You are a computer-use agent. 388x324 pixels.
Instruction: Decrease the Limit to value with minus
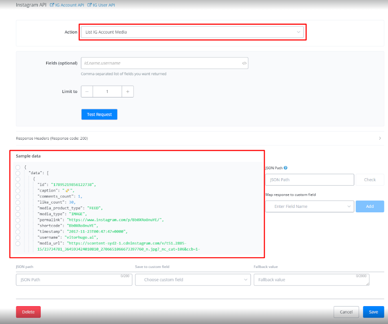pyautogui.click(x=87, y=92)
